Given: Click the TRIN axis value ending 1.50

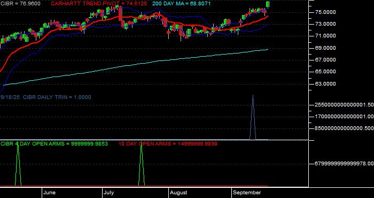Looking at the screenshot, I should [345, 105].
